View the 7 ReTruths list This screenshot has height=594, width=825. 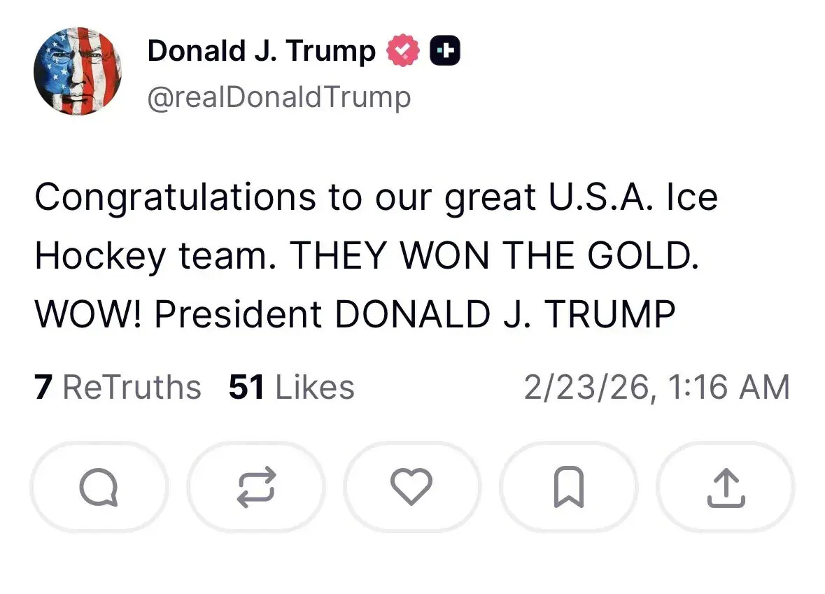click(118, 388)
